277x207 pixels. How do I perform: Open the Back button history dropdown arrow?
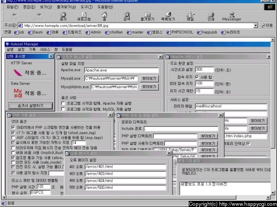coord(27,16)
